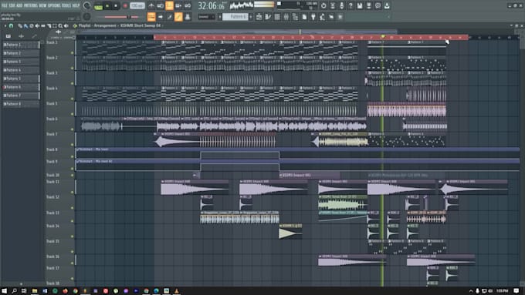Open the OPTIONS menu
The height and width of the screenshot is (295, 525).
point(54,5)
